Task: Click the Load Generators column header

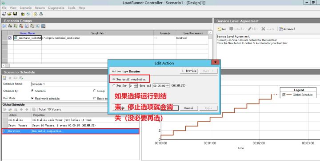Action: coord(193,33)
